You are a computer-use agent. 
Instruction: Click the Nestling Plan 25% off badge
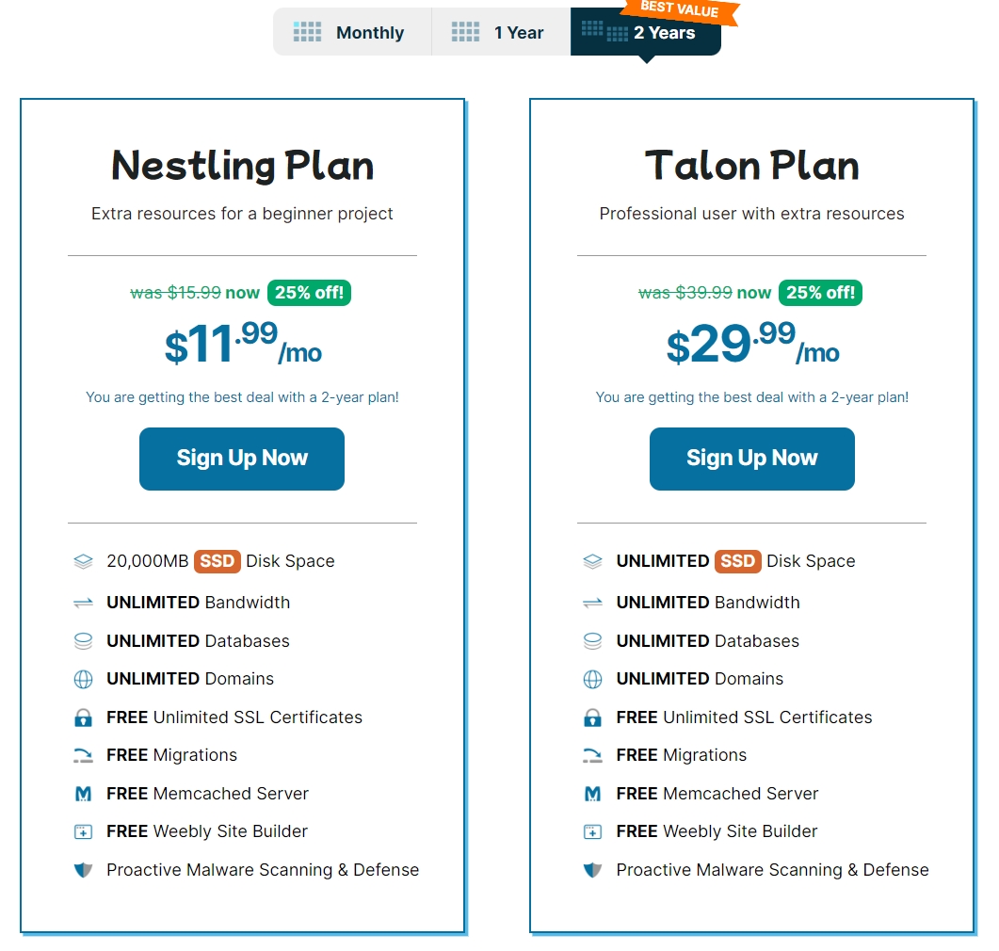(310, 293)
